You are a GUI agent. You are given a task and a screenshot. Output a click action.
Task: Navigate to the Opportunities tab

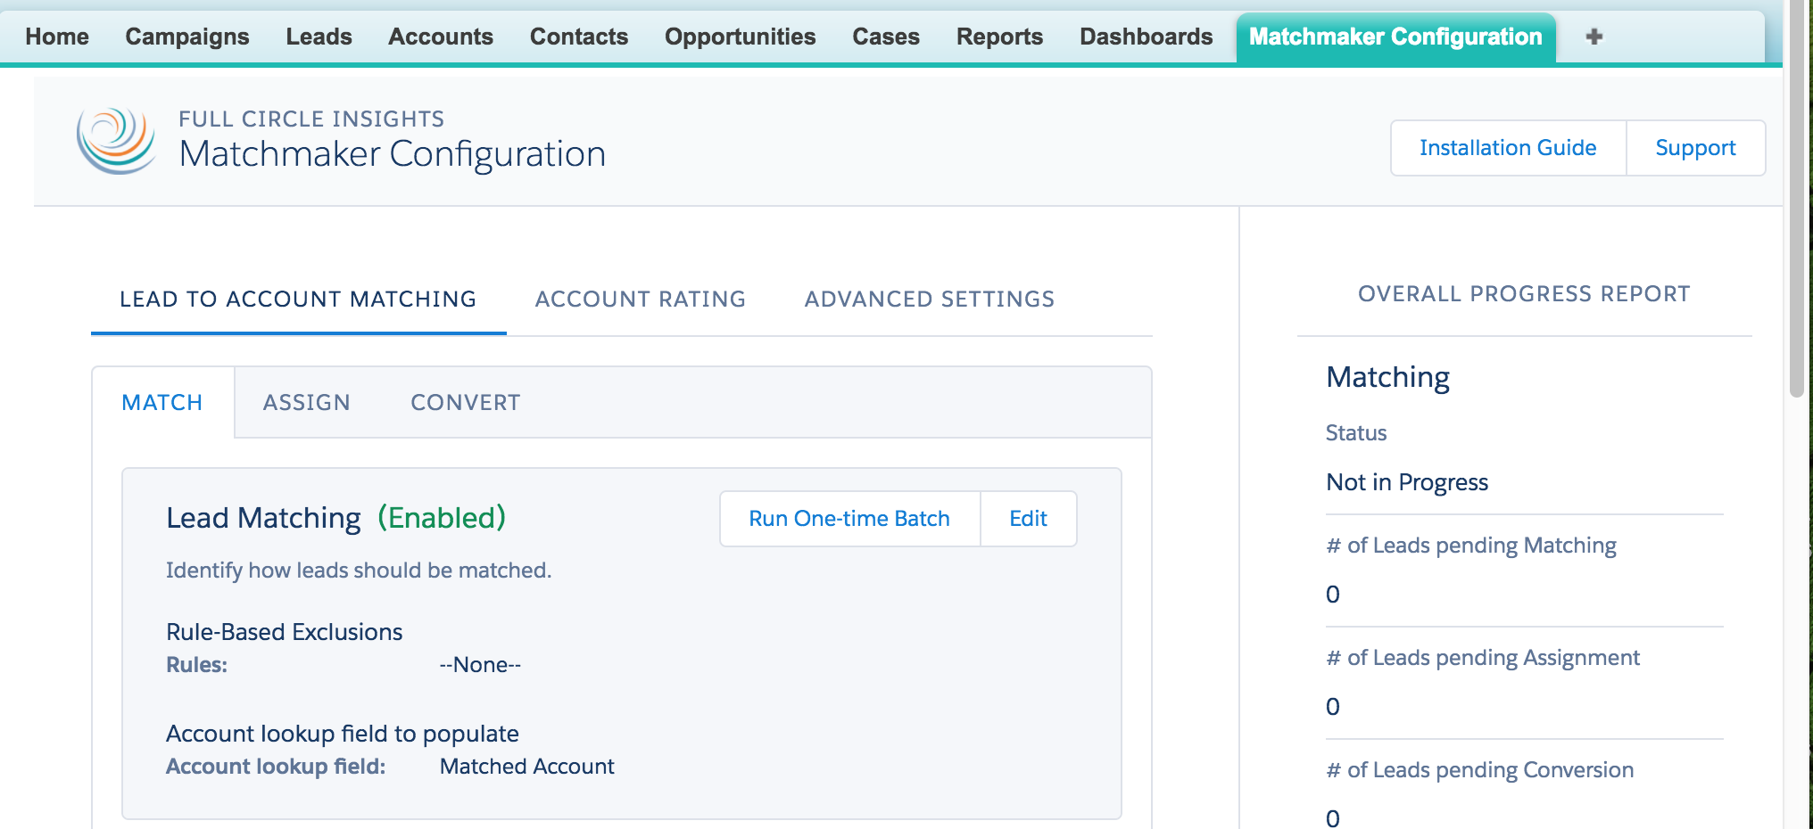point(741,37)
